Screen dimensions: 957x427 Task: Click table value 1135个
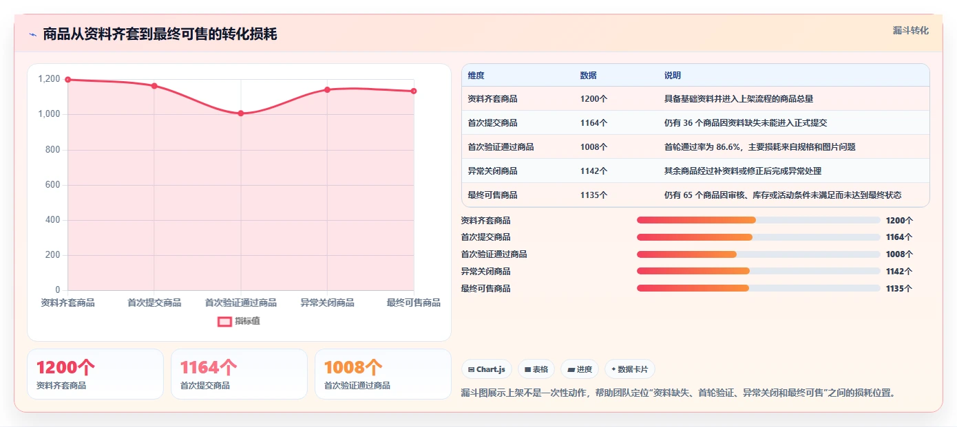[x=593, y=195]
